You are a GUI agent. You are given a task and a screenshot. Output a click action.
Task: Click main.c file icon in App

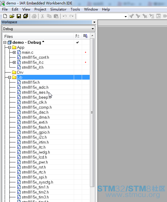(19, 53)
